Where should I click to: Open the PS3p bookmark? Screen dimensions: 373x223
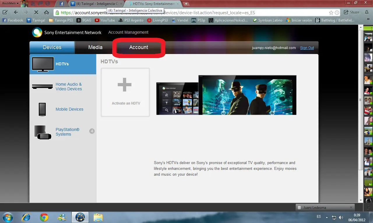pyautogui.click(x=198, y=20)
